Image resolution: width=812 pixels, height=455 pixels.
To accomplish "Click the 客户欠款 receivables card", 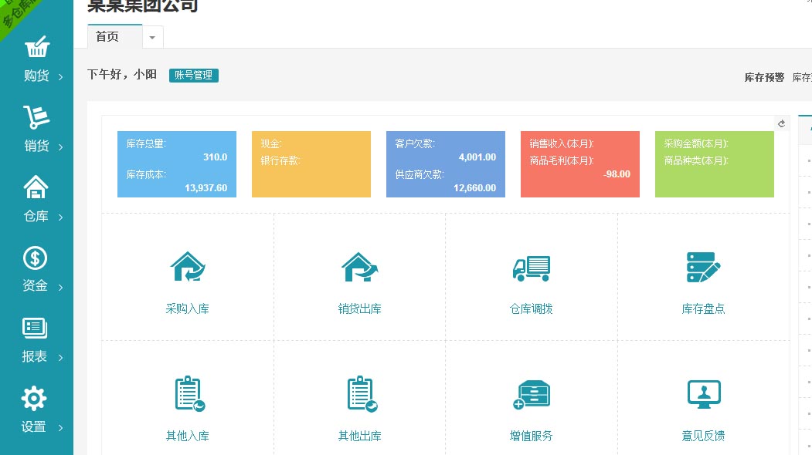I will pyautogui.click(x=446, y=164).
